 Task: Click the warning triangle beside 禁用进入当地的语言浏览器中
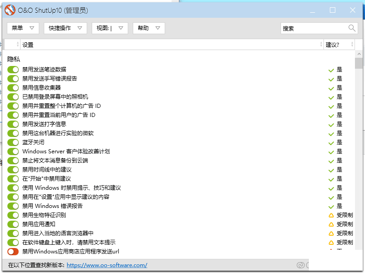[331, 233]
